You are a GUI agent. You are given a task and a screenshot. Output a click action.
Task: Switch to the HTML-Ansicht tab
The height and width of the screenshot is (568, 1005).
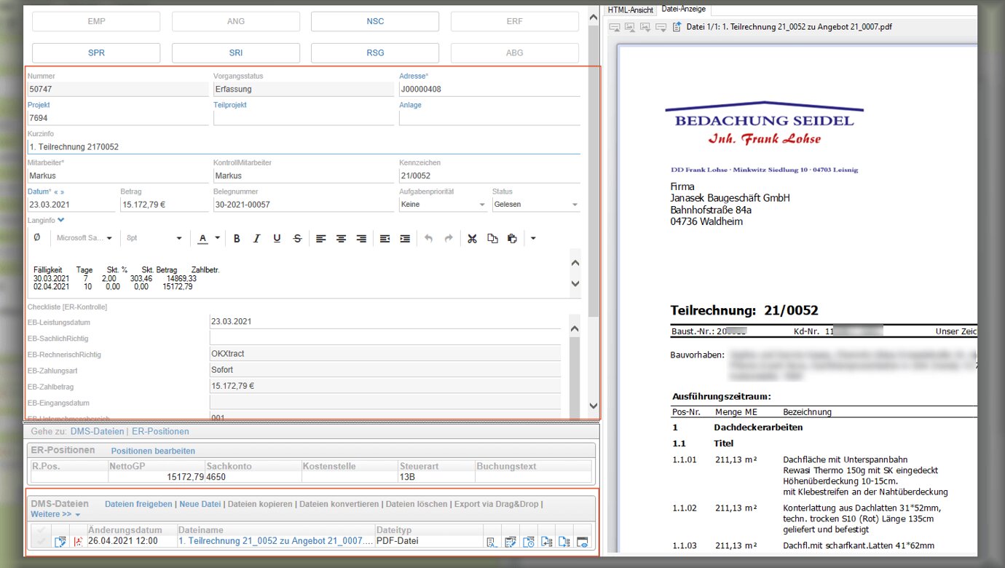coord(631,10)
